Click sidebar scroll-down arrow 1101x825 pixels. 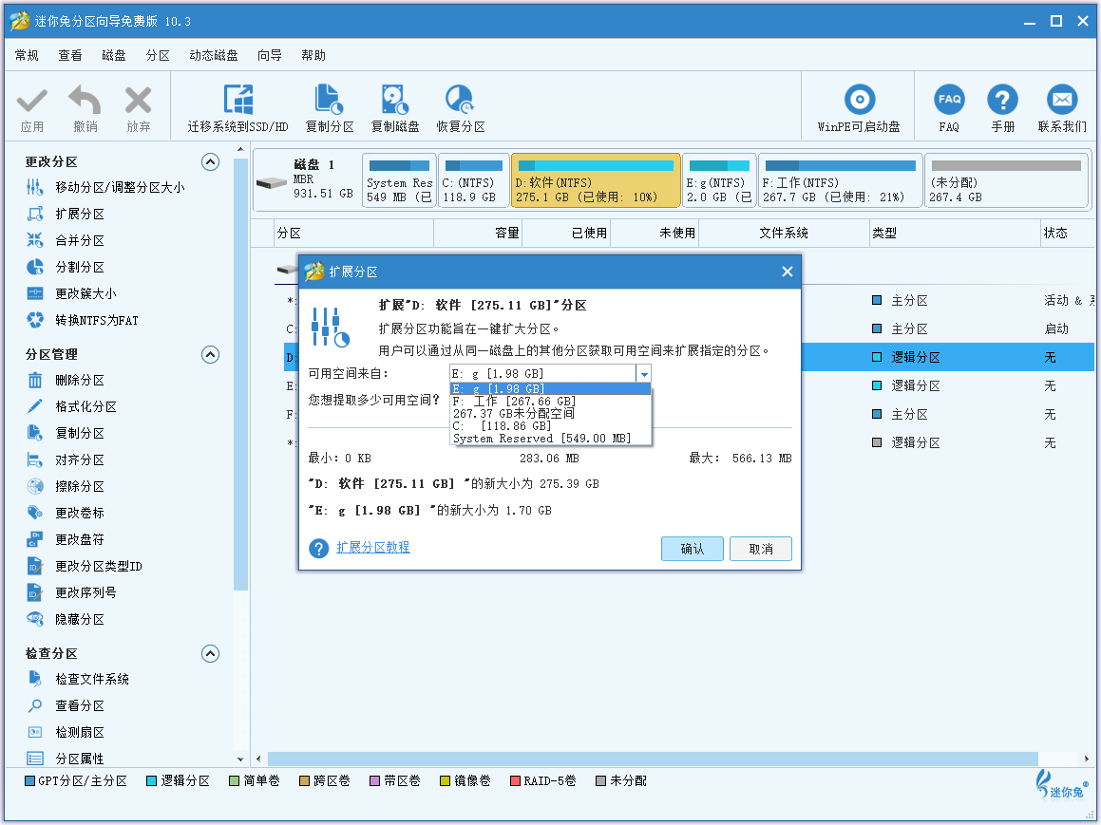241,759
